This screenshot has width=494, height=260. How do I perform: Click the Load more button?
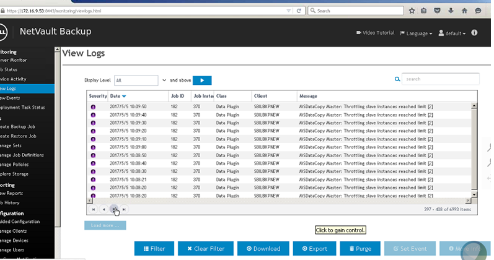pos(105,225)
